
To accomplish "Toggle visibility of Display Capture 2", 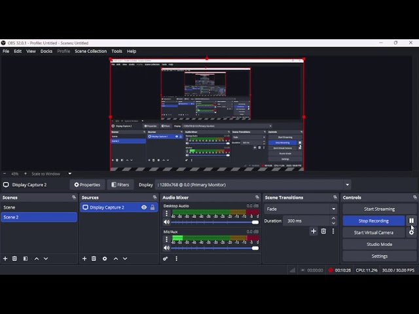I will 144,207.
